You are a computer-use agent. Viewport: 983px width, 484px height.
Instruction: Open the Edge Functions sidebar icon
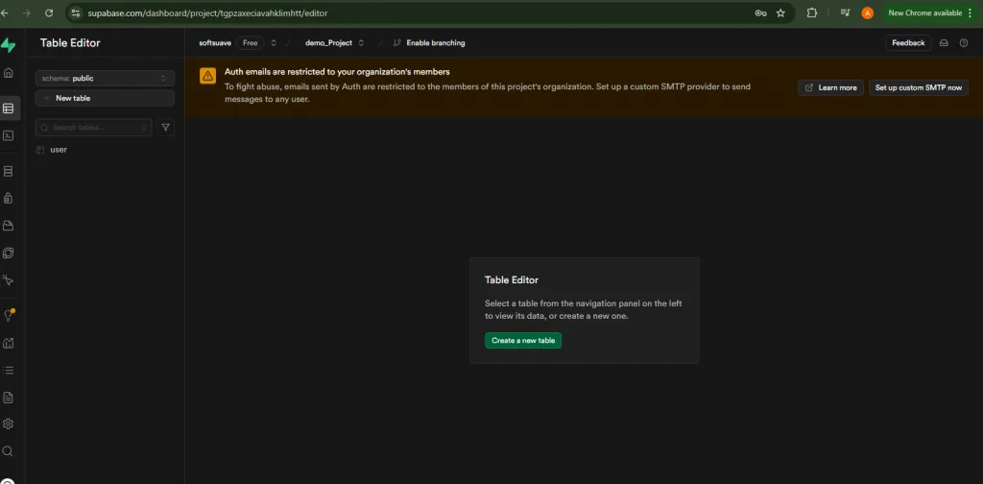point(8,253)
